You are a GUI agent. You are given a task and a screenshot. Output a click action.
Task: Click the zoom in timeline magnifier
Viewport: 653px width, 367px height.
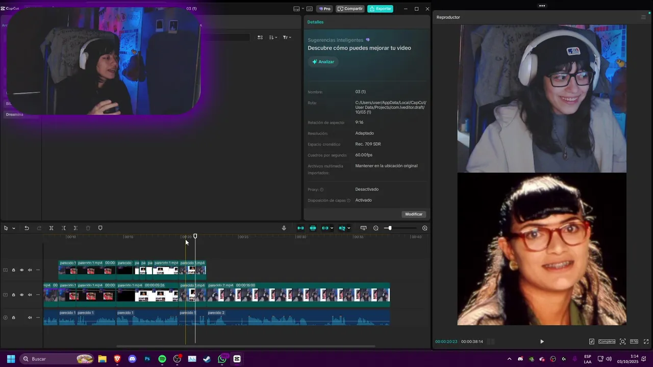pyautogui.click(x=425, y=228)
